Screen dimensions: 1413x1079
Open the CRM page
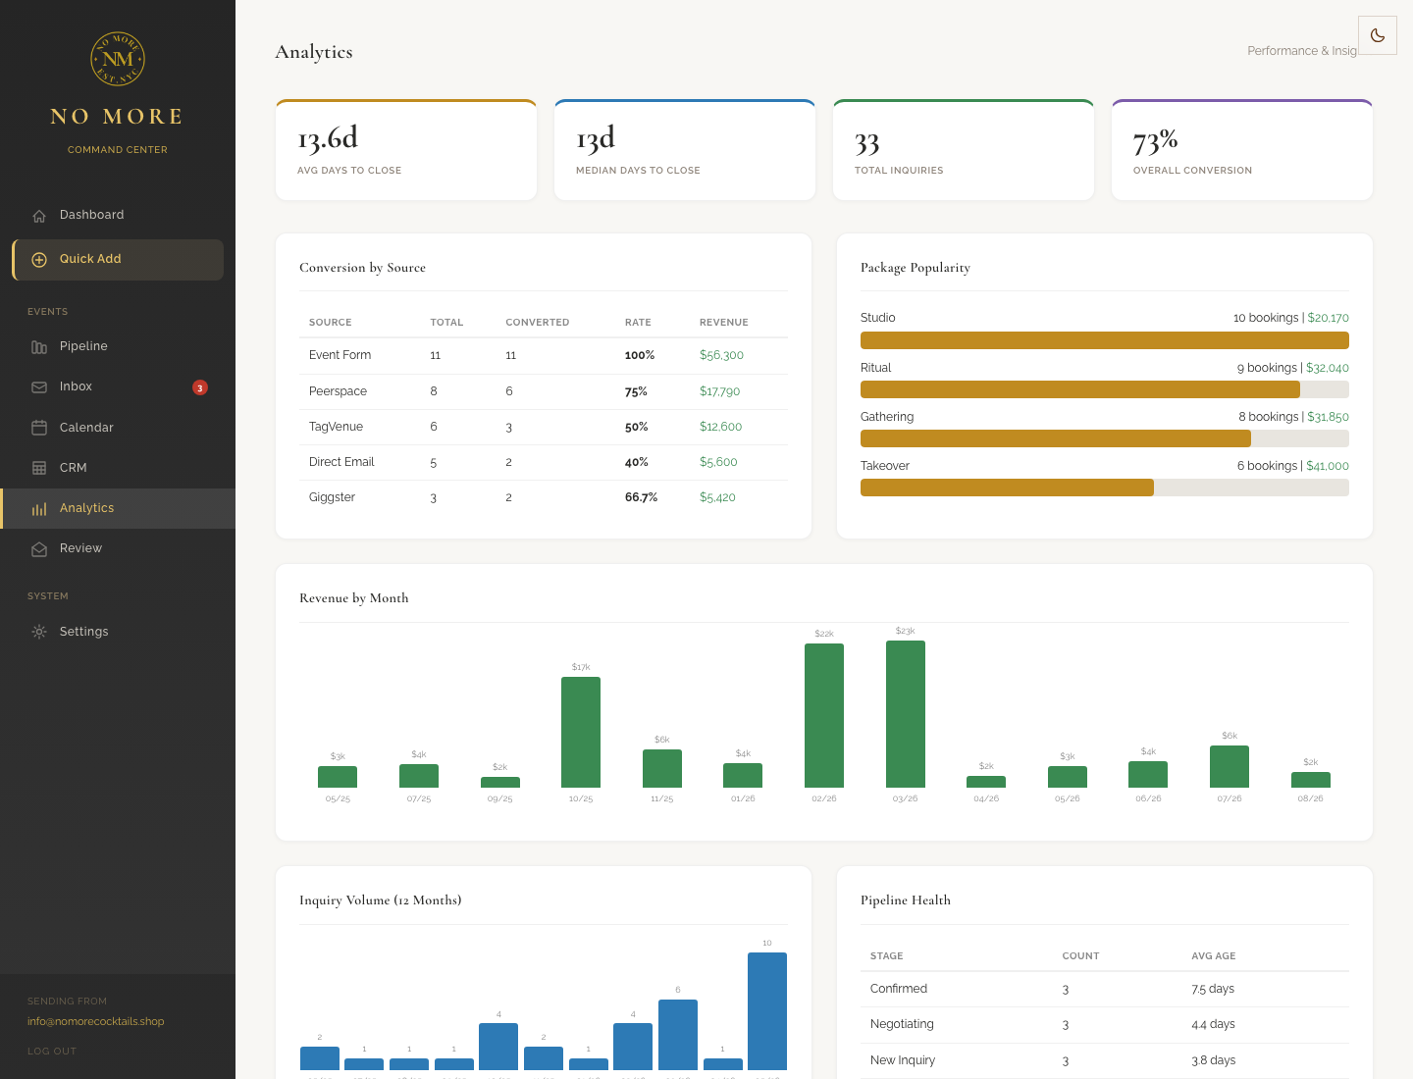pos(118,468)
